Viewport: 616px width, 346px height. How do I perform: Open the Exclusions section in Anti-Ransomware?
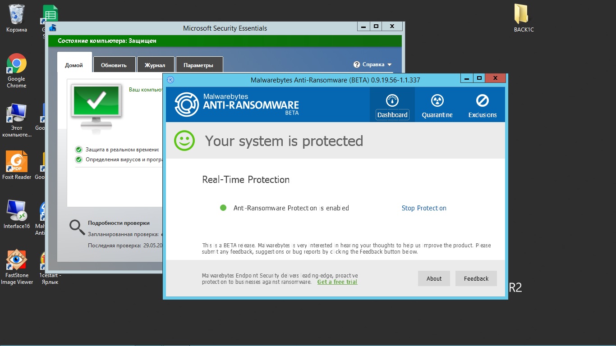coord(482,105)
